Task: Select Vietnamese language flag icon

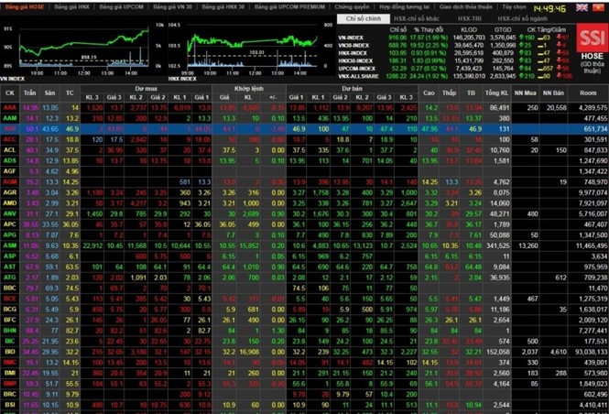Action: pyautogui.click(x=597, y=7)
